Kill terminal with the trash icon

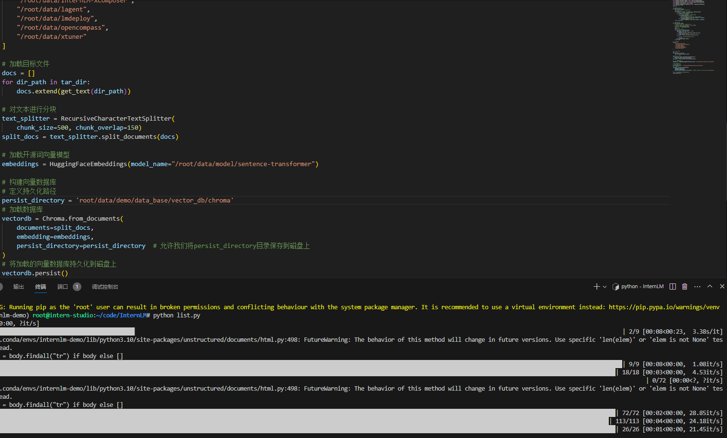tap(685, 287)
